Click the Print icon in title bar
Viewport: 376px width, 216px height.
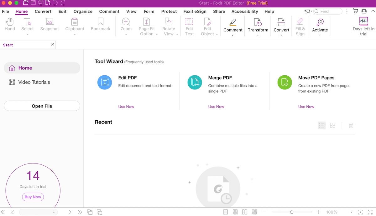(41, 3)
